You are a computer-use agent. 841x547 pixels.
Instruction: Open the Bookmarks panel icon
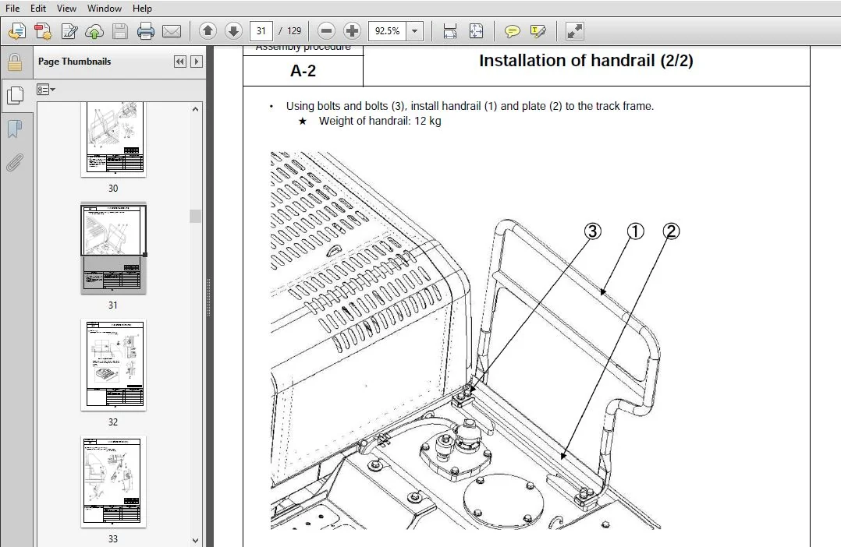(15, 129)
